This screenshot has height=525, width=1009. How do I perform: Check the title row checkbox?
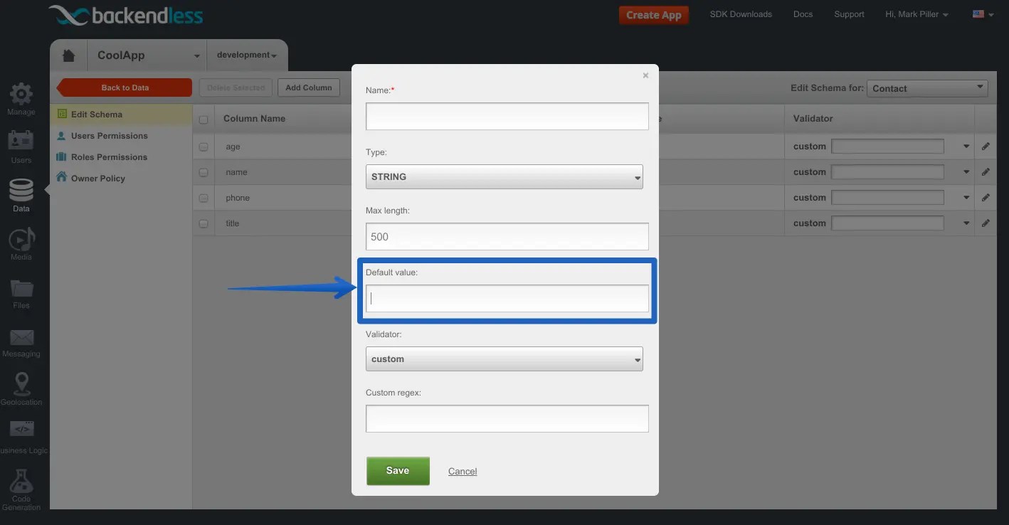pos(204,223)
